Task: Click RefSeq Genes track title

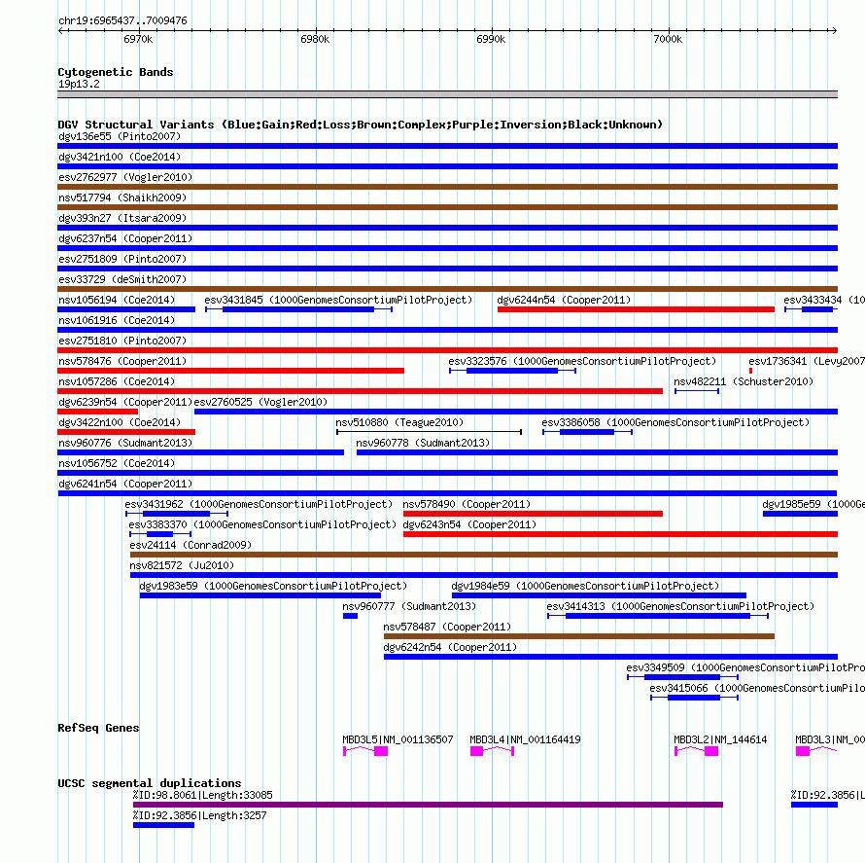Action: 98,728
